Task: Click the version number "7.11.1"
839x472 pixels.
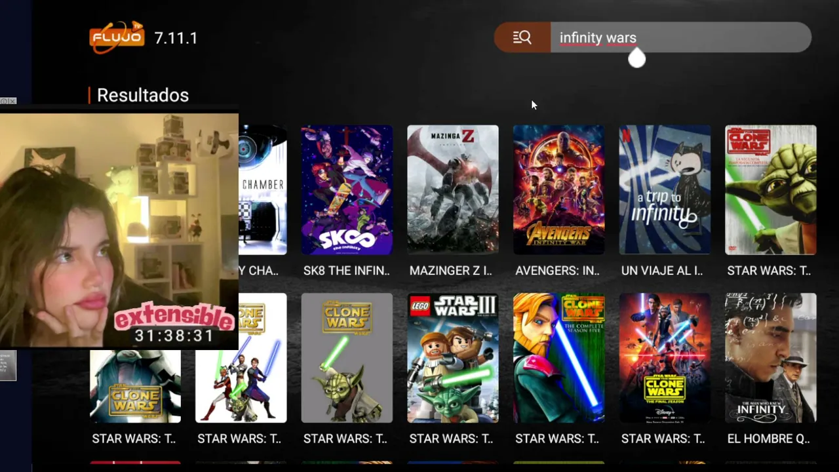Action: coord(176,38)
